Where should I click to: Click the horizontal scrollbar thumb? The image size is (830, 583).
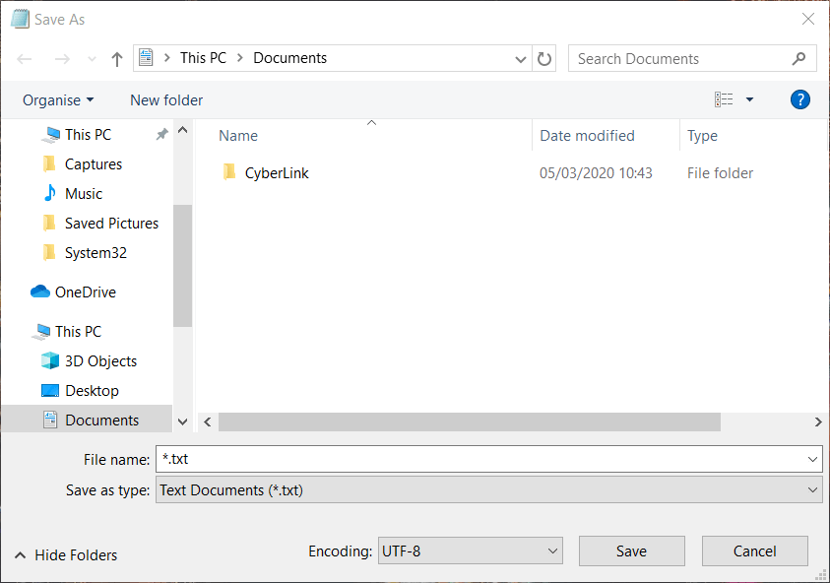[469, 422]
